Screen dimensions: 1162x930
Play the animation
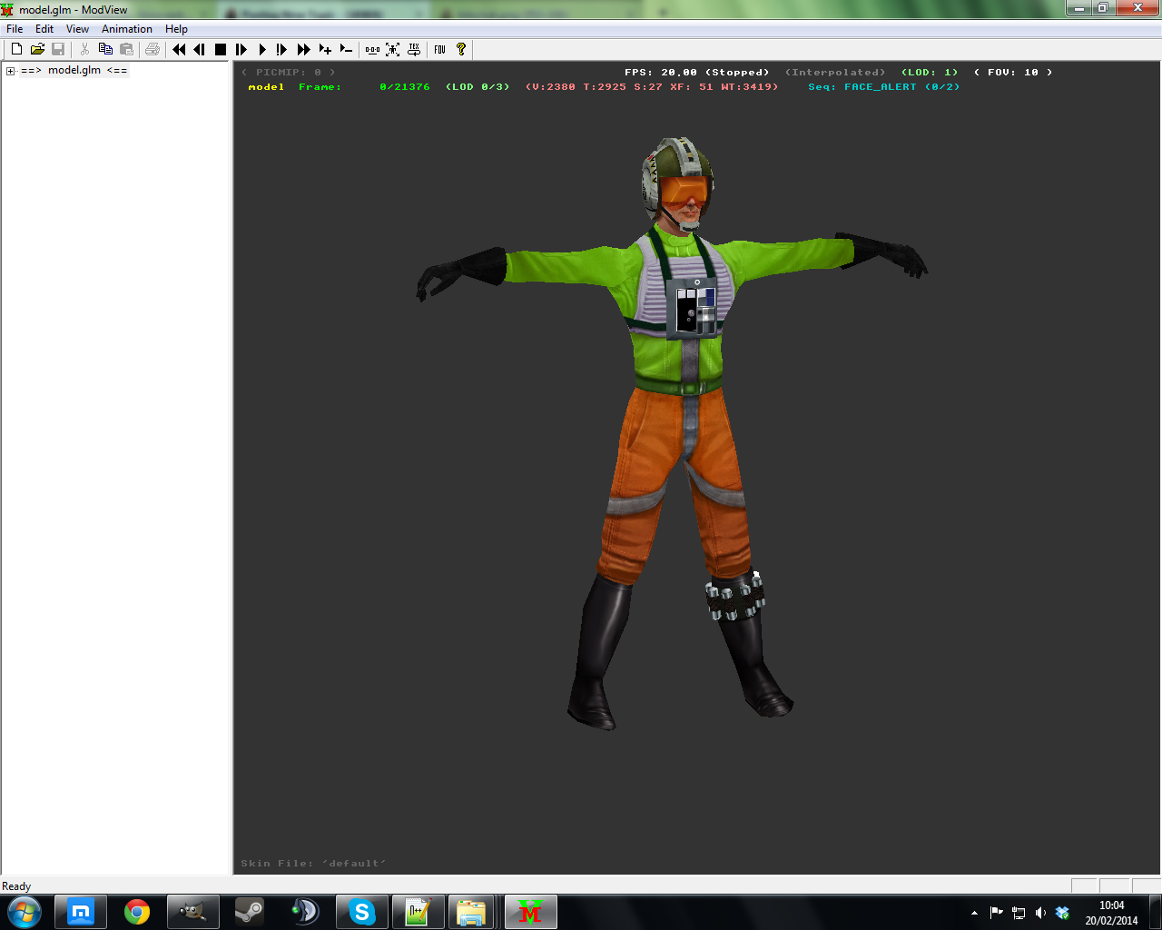click(x=262, y=49)
